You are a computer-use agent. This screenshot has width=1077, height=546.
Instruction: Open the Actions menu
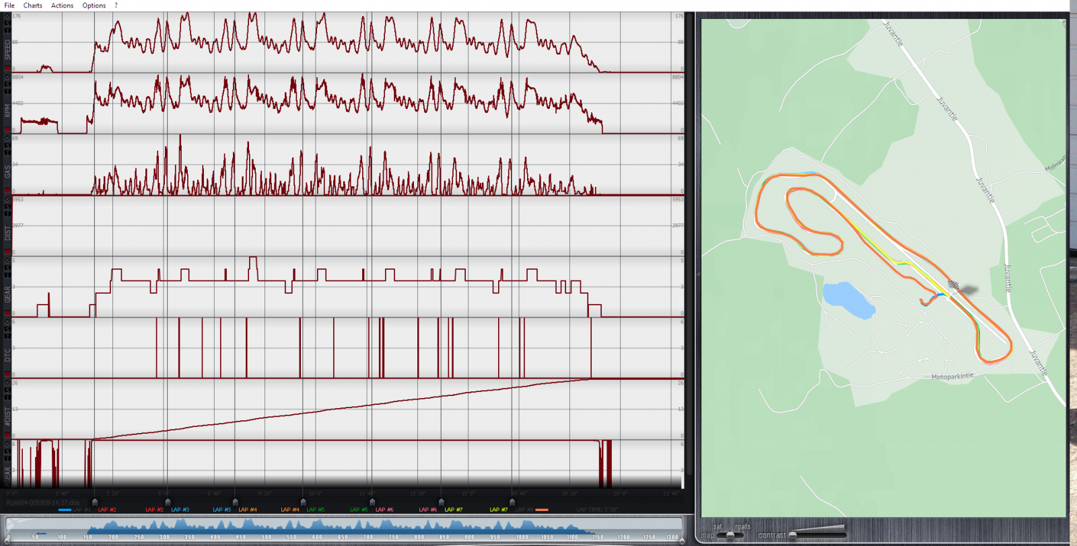[x=62, y=5]
